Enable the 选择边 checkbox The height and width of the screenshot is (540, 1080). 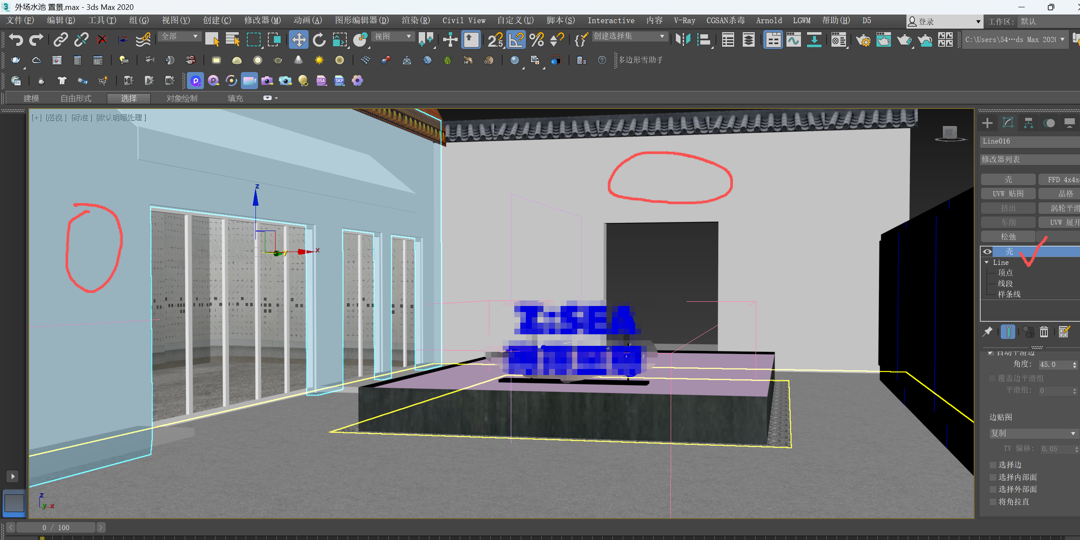point(993,465)
